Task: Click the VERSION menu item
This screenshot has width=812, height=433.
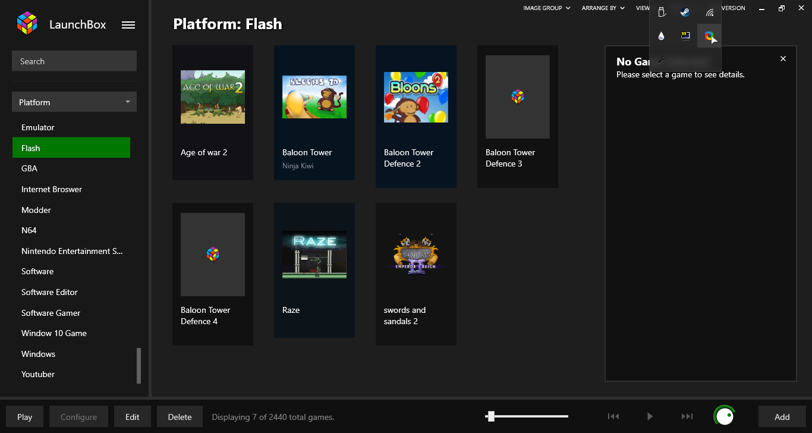Action: click(732, 8)
